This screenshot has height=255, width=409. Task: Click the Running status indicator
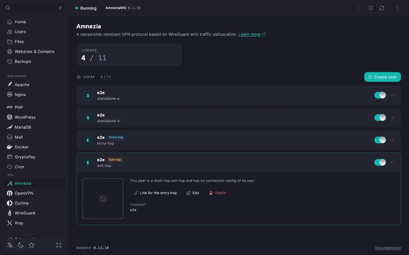(86, 8)
